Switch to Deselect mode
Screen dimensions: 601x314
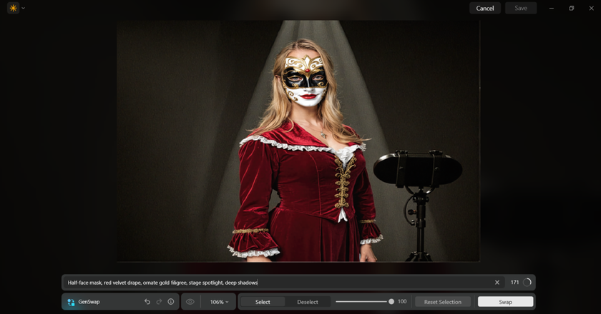[x=308, y=302]
